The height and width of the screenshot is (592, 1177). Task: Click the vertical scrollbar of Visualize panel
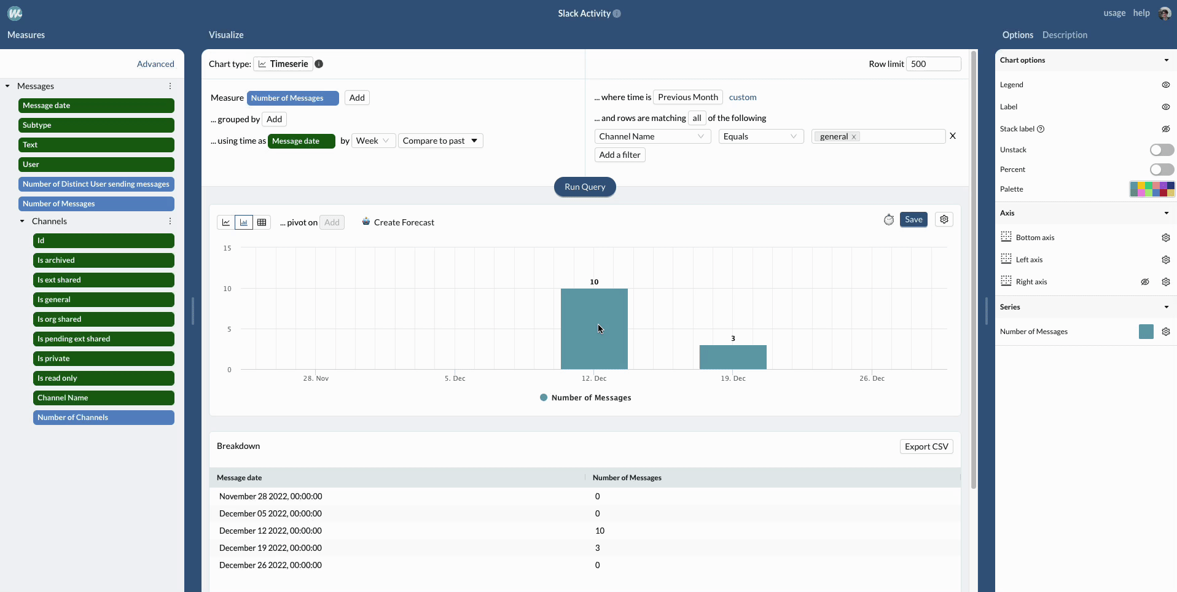[974, 270]
